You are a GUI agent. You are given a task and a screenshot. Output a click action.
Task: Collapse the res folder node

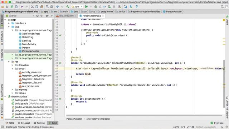click(9, 62)
